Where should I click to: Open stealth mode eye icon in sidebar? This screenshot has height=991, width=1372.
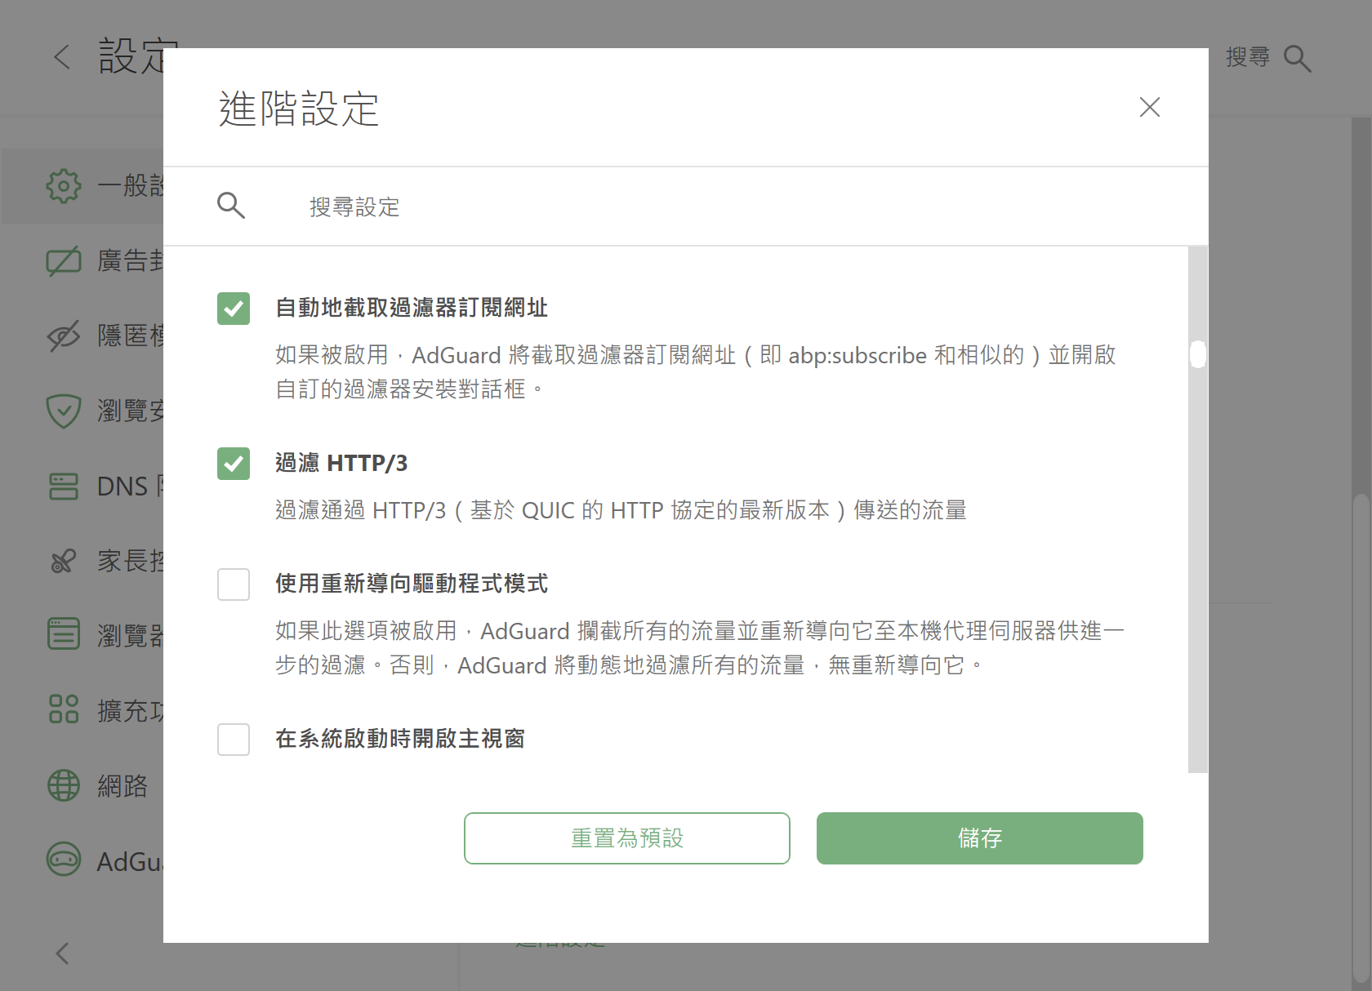64,336
